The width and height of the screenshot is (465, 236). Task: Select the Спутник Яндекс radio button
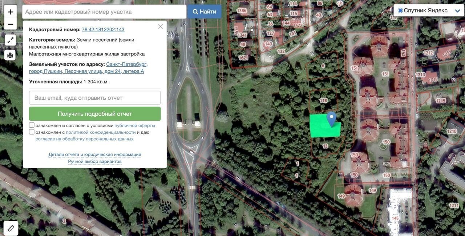400,11
